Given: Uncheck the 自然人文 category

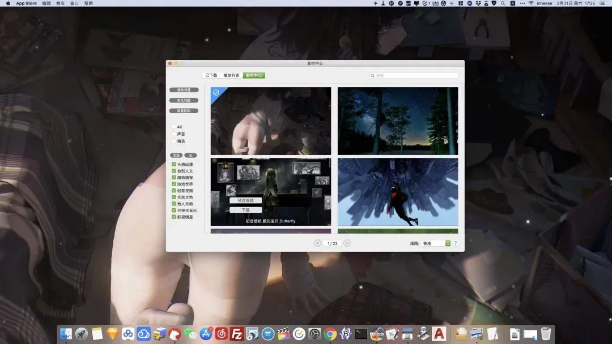Looking at the screenshot, I should coord(174,171).
